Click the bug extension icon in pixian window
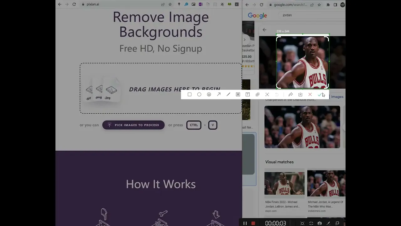401x226 pixels. point(222,4)
